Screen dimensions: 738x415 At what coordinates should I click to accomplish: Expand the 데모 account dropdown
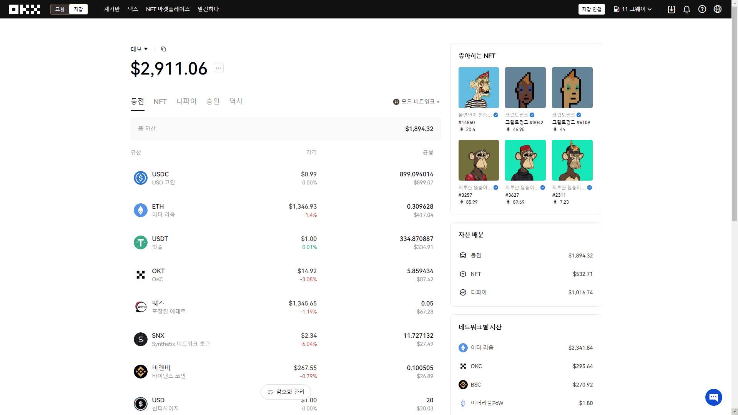139,49
